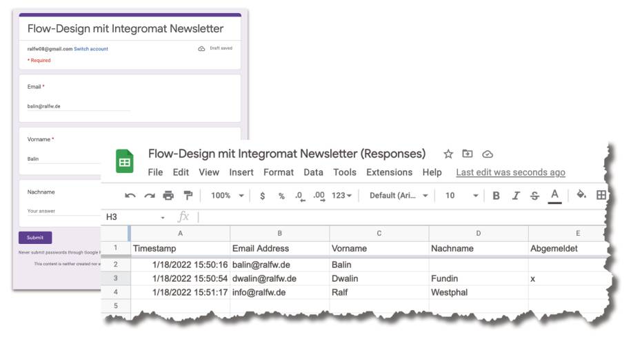Viewport: 631px width, 339px height.
Task: Open the Help menu
Action: coord(432,172)
